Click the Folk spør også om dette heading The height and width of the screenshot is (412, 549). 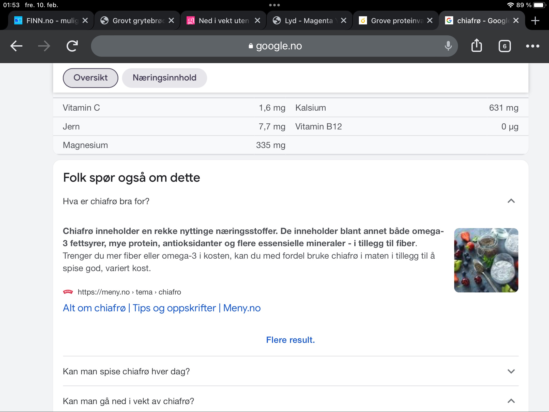(131, 178)
